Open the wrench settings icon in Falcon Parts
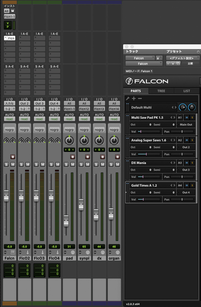201x307 pixels. point(128,98)
